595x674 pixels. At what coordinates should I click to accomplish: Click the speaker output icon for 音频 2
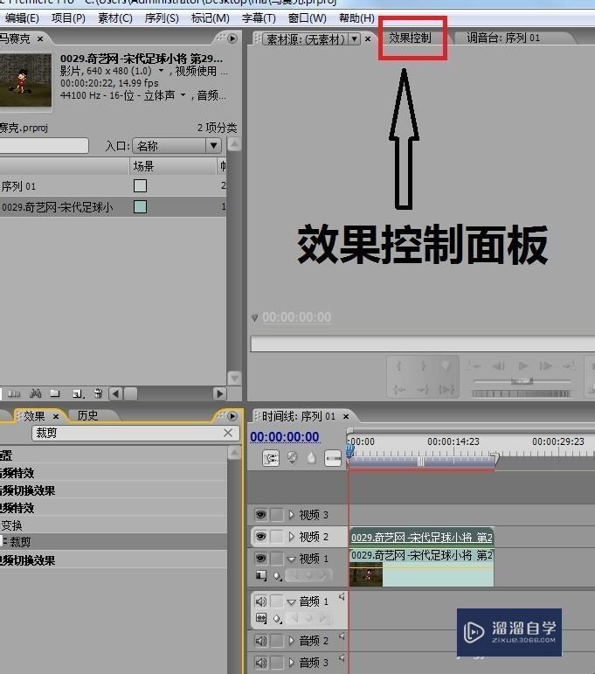pos(342,636)
